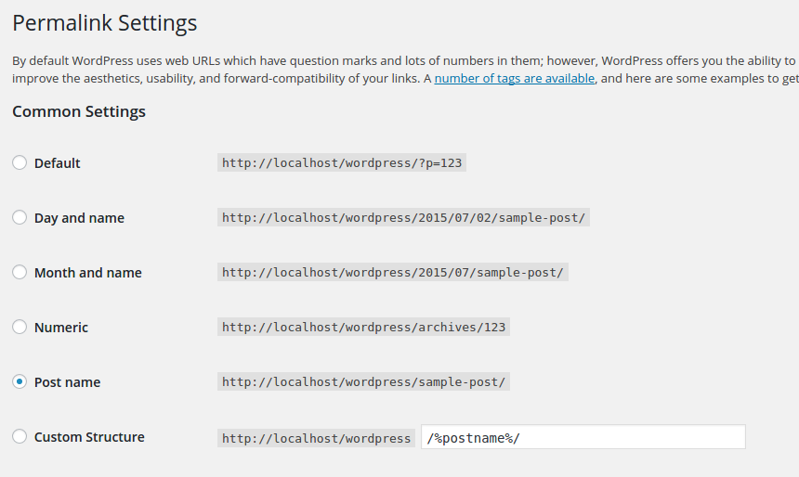Open the 'number of tags are available' link
The height and width of the screenshot is (477, 799).
[514, 78]
